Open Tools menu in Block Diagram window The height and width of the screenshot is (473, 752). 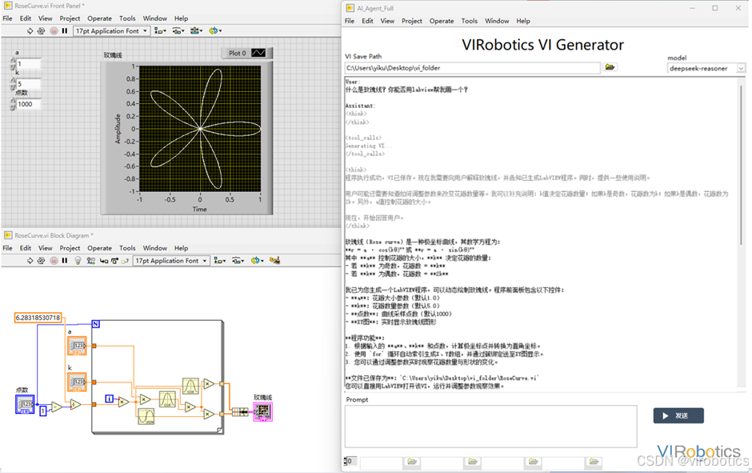click(x=127, y=248)
